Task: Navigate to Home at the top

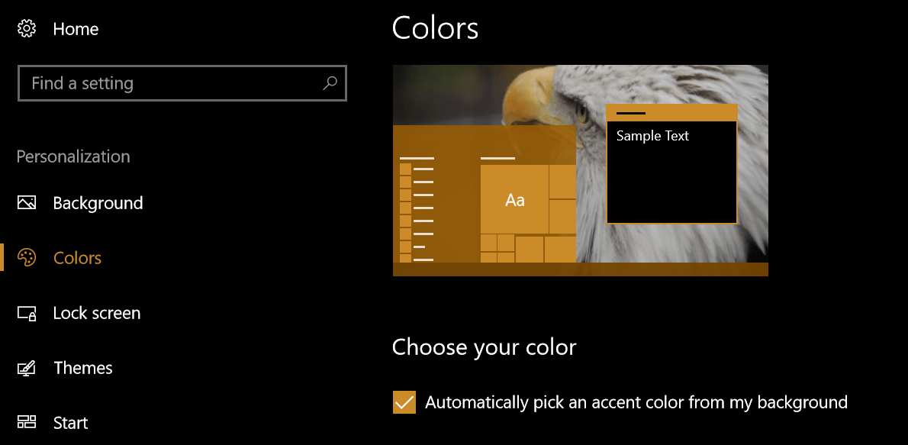Action: click(76, 28)
